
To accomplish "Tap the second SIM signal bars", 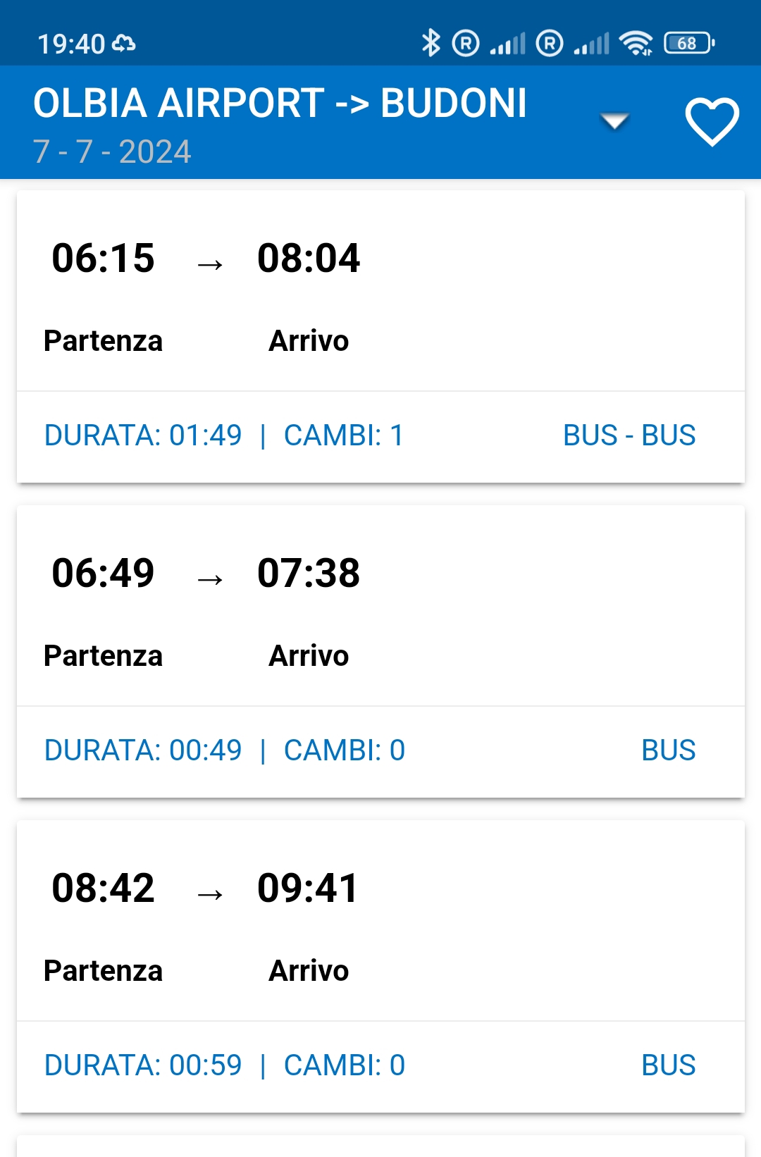I will 592,44.
